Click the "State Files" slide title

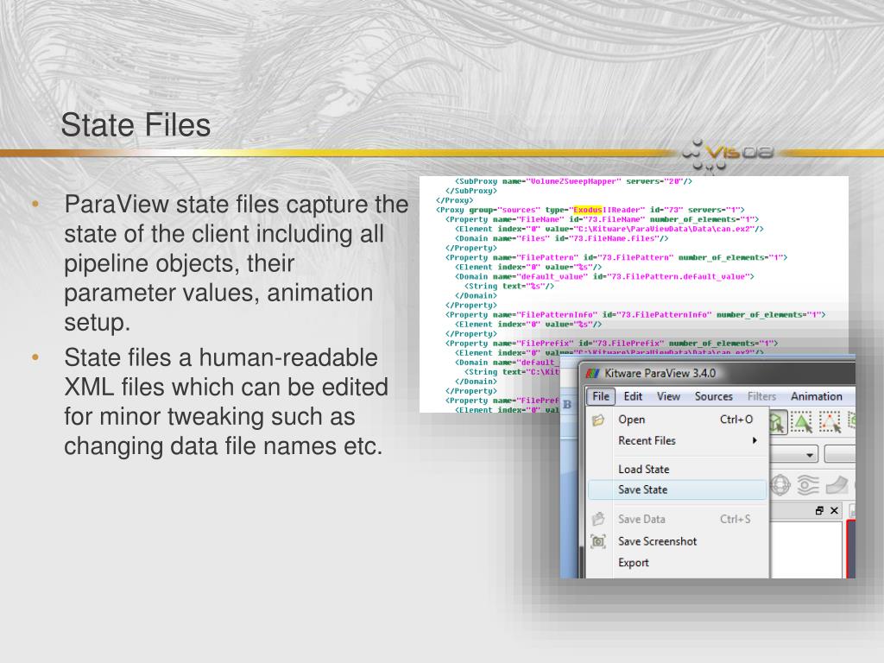tap(136, 124)
